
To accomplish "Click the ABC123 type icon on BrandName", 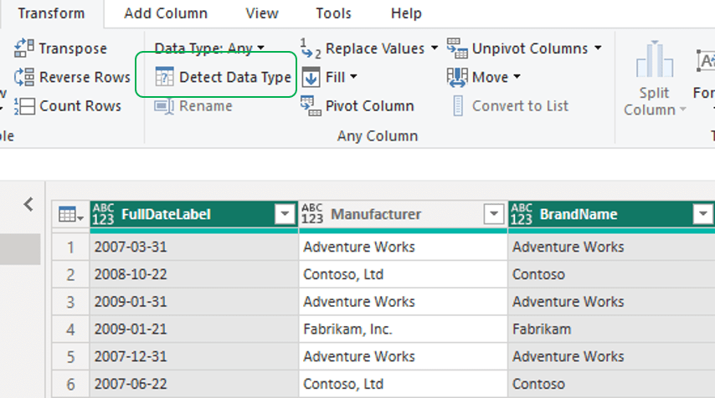I will click(x=522, y=215).
